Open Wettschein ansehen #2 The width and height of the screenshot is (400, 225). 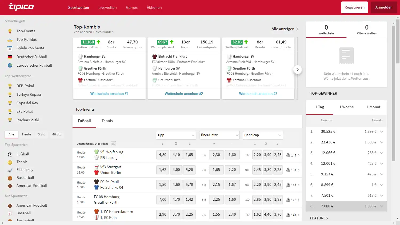tap(184, 94)
